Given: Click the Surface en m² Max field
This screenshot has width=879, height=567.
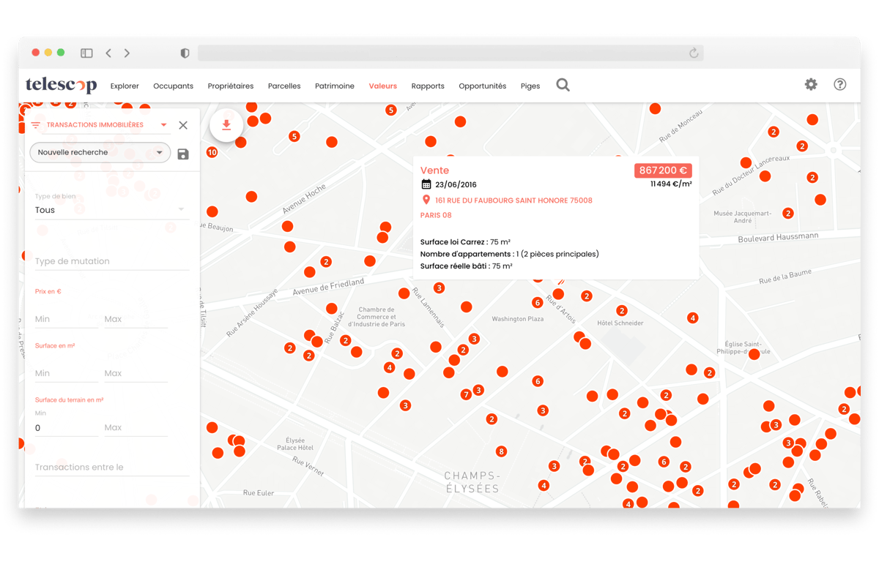Looking at the screenshot, I should [136, 373].
